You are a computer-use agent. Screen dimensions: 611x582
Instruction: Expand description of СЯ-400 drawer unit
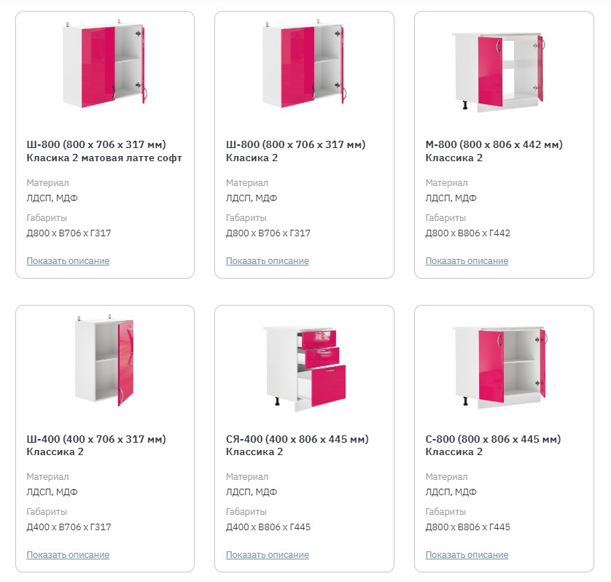tap(267, 555)
